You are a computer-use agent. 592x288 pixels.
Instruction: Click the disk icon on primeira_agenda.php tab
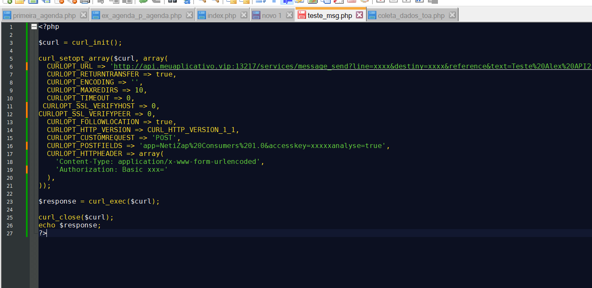(x=7, y=15)
